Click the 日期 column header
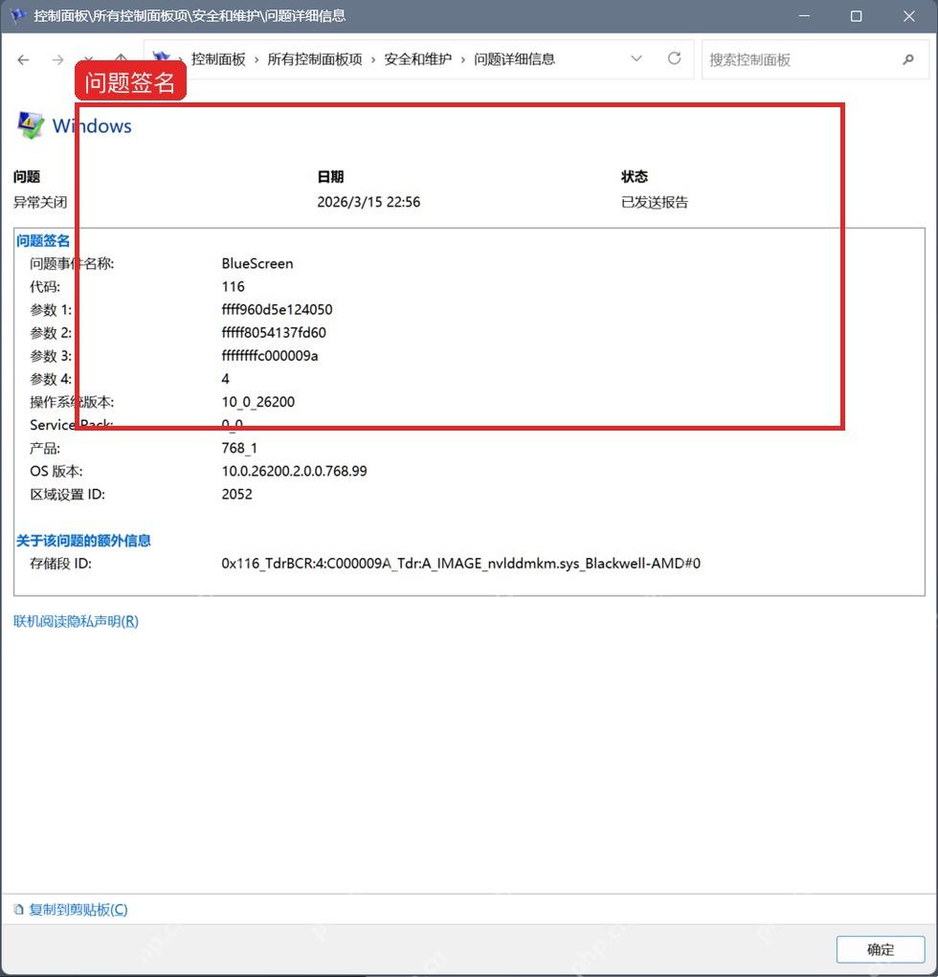Screen dimensions: 938x977 pos(330,177)
